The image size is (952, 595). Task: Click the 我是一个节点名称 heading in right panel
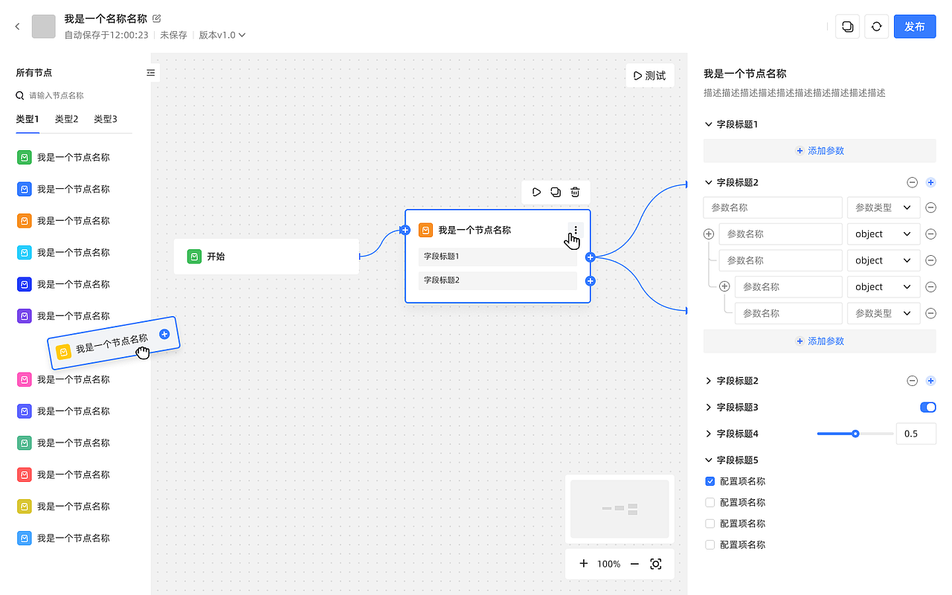pyautogui.click(x=744, y=74)
